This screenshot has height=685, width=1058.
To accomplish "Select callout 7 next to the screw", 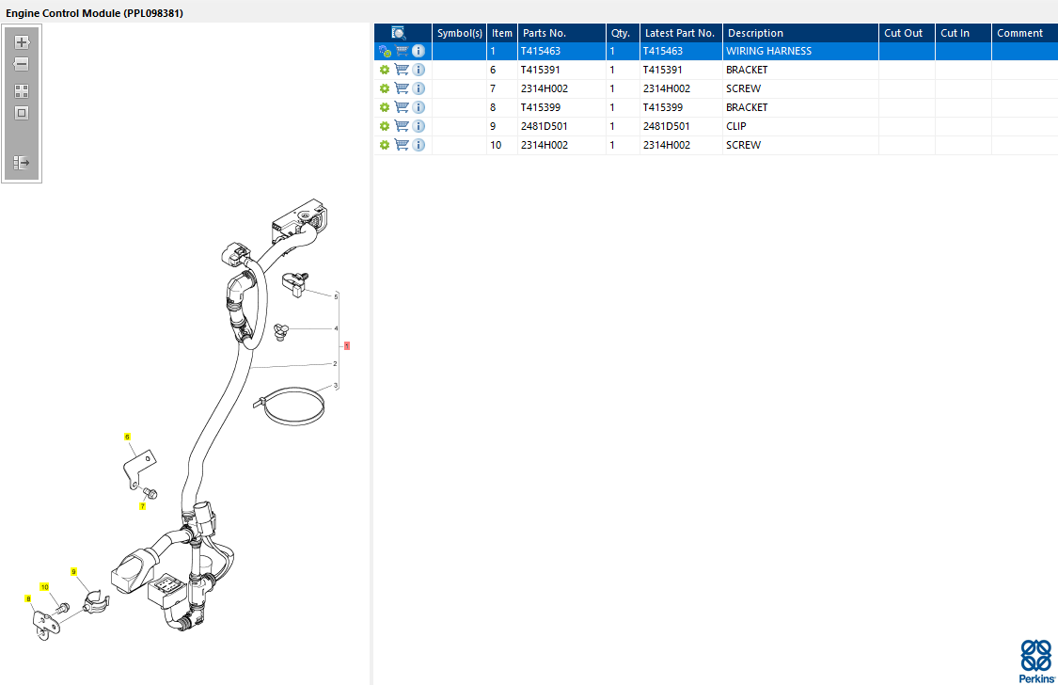I will [142, 506].
